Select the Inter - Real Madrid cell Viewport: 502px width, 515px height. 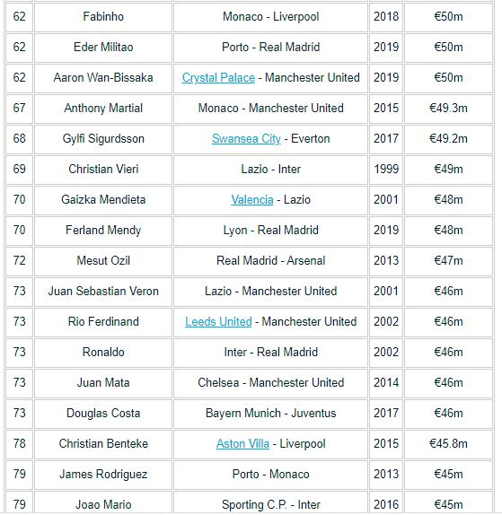(270, 352)
